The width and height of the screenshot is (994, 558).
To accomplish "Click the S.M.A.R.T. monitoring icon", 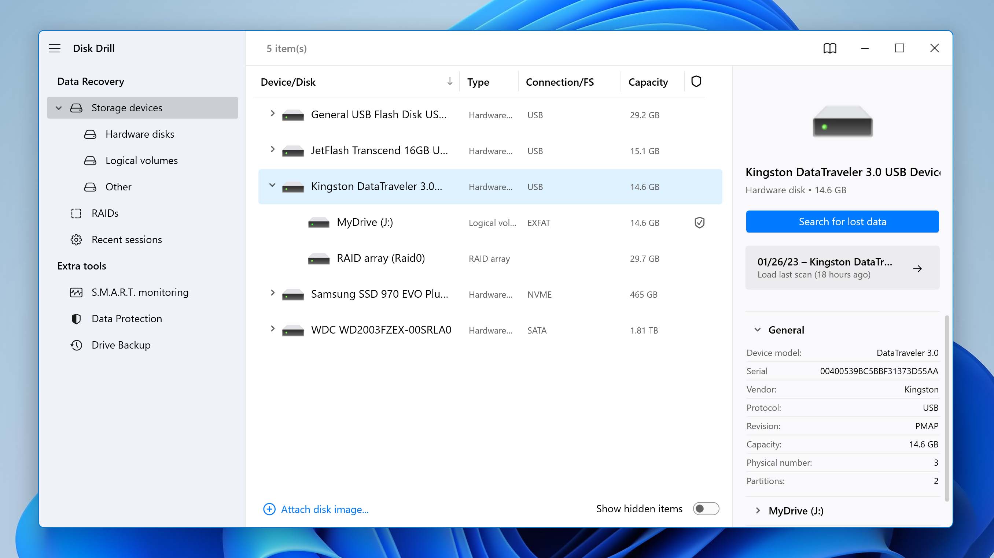I will coord(77,292).
